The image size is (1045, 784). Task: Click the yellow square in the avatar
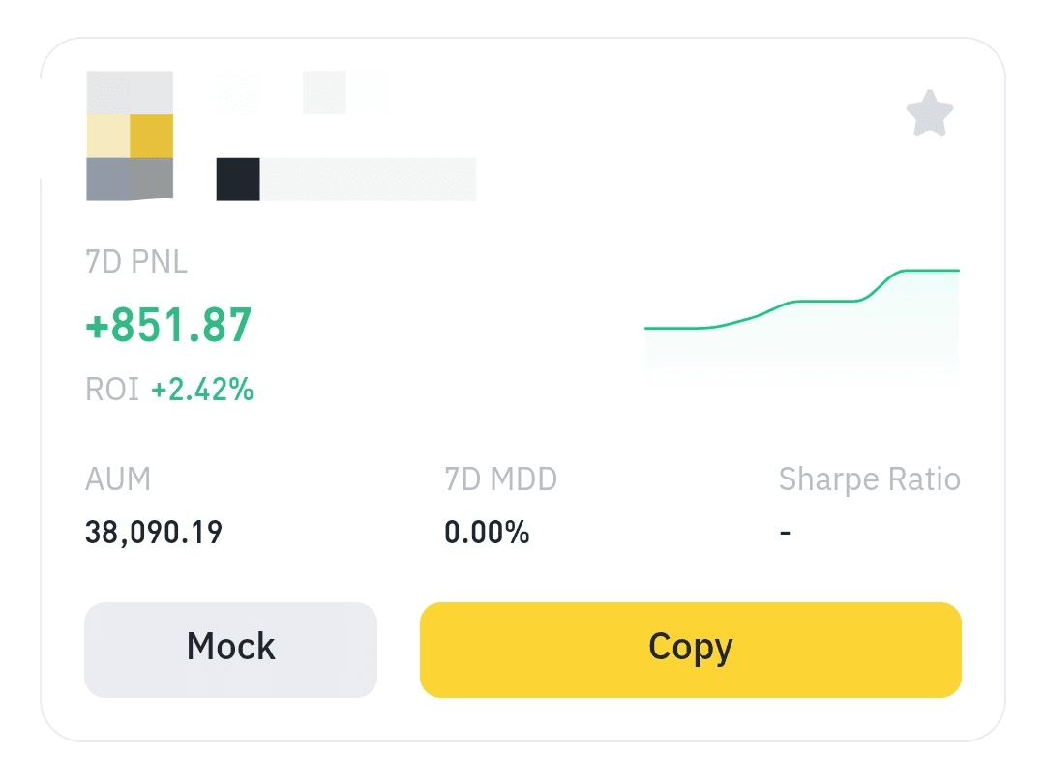point(152,135)
